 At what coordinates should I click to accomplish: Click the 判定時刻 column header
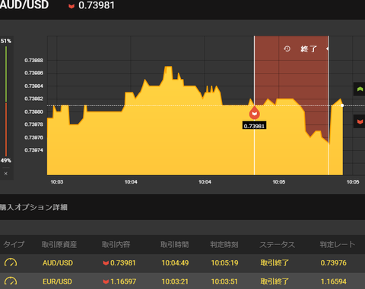coord(224,244)
